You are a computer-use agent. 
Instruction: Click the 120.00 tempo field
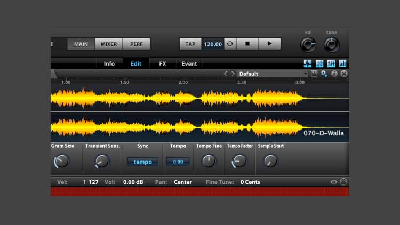pyautogui.click(x=213, y=44)
